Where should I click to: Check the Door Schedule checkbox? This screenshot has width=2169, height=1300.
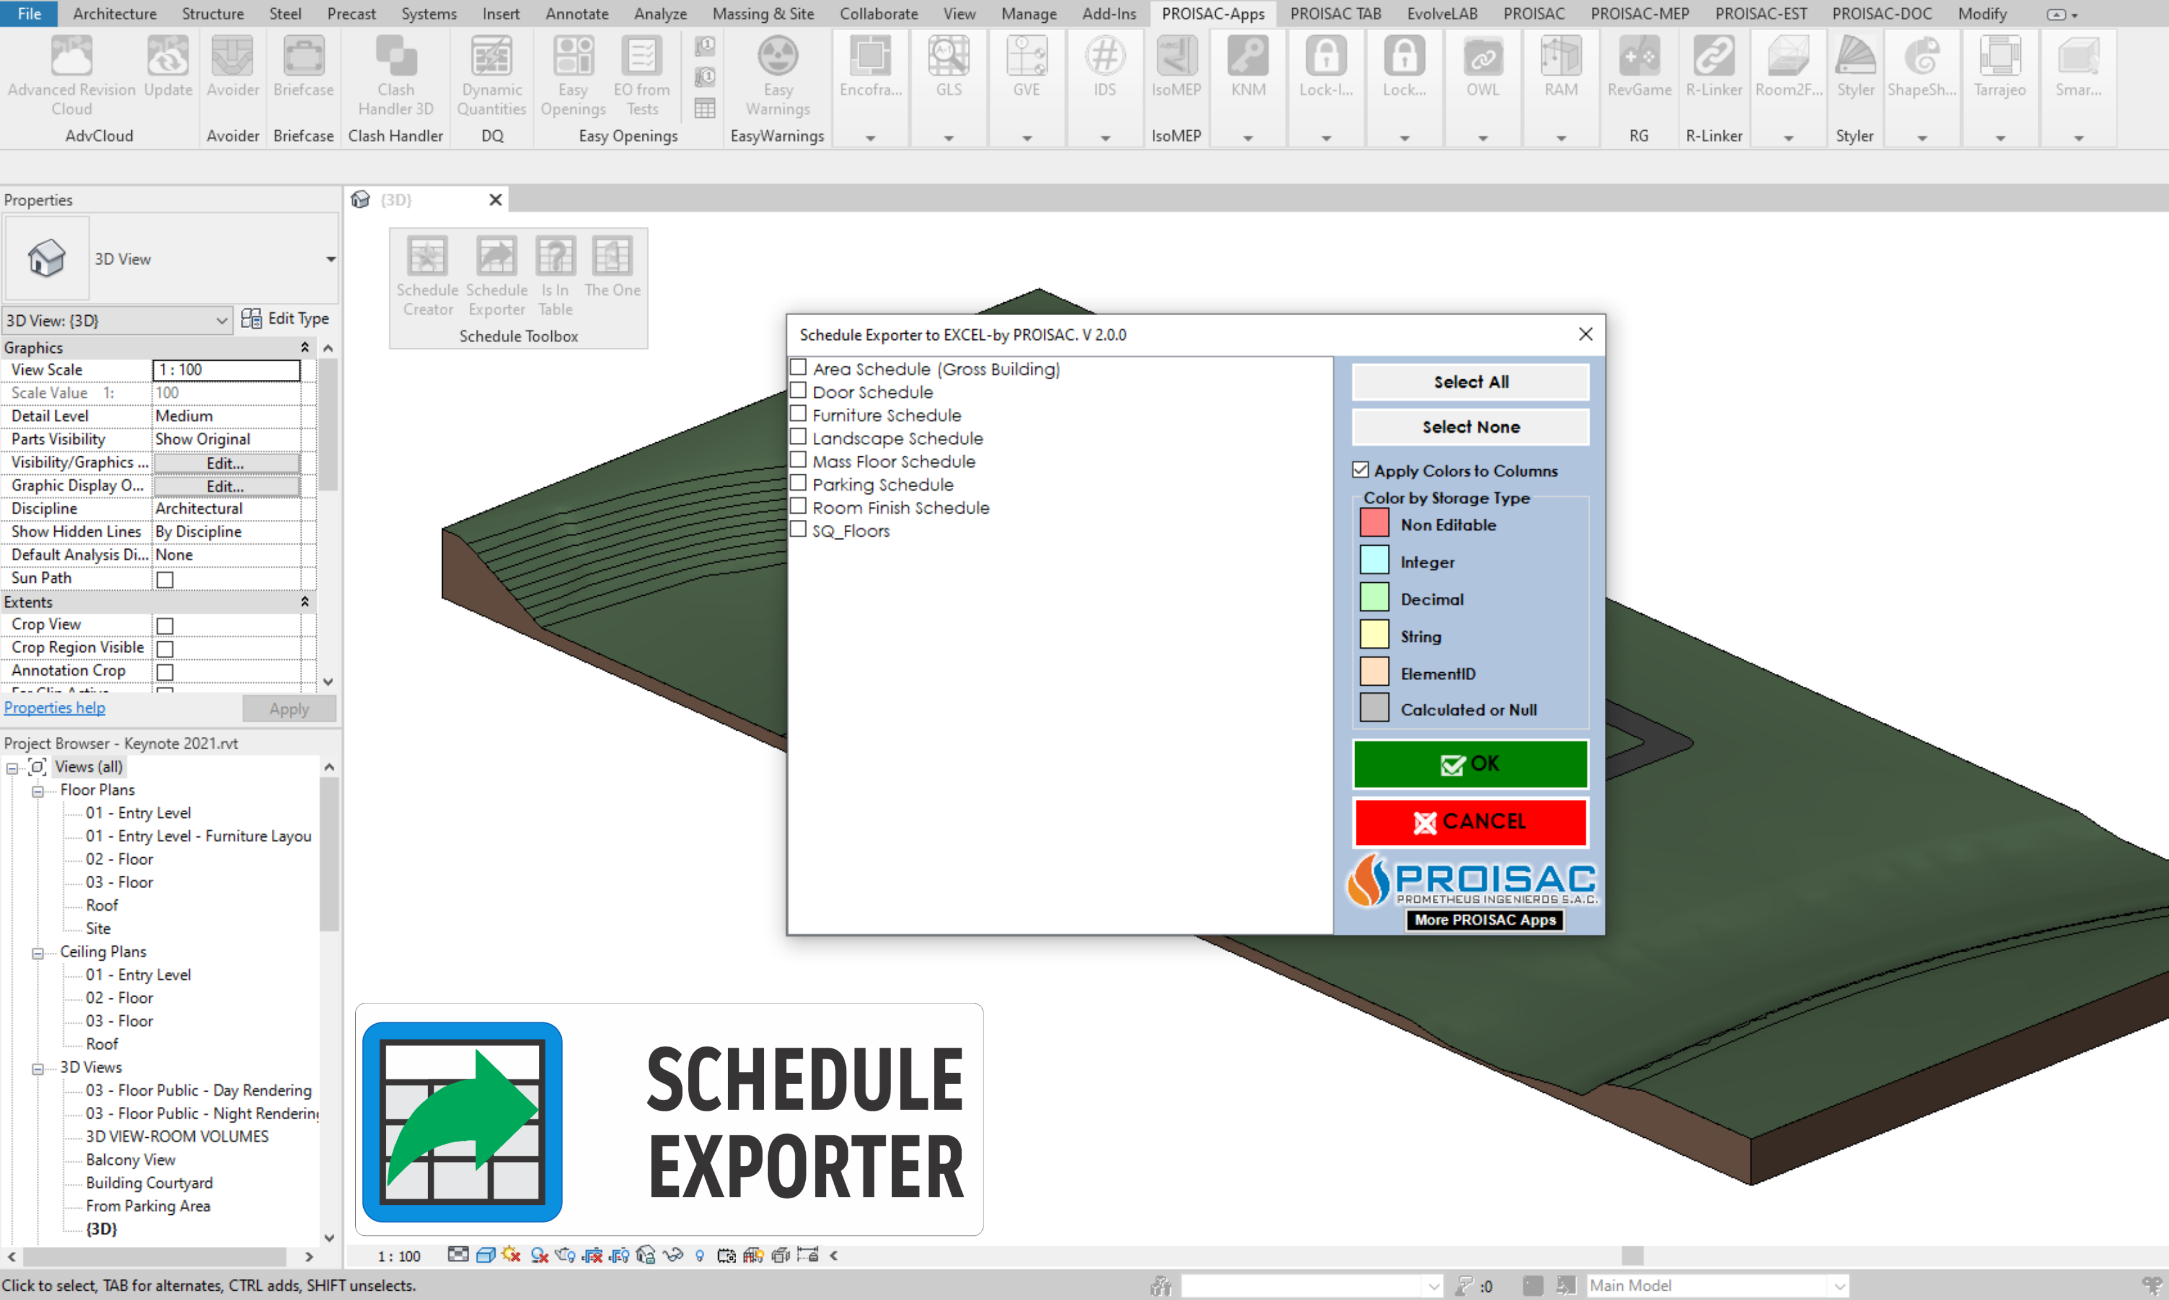(798, 391)
